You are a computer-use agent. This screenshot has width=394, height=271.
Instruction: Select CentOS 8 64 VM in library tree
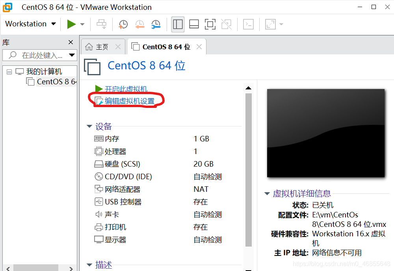pos(56,82)
